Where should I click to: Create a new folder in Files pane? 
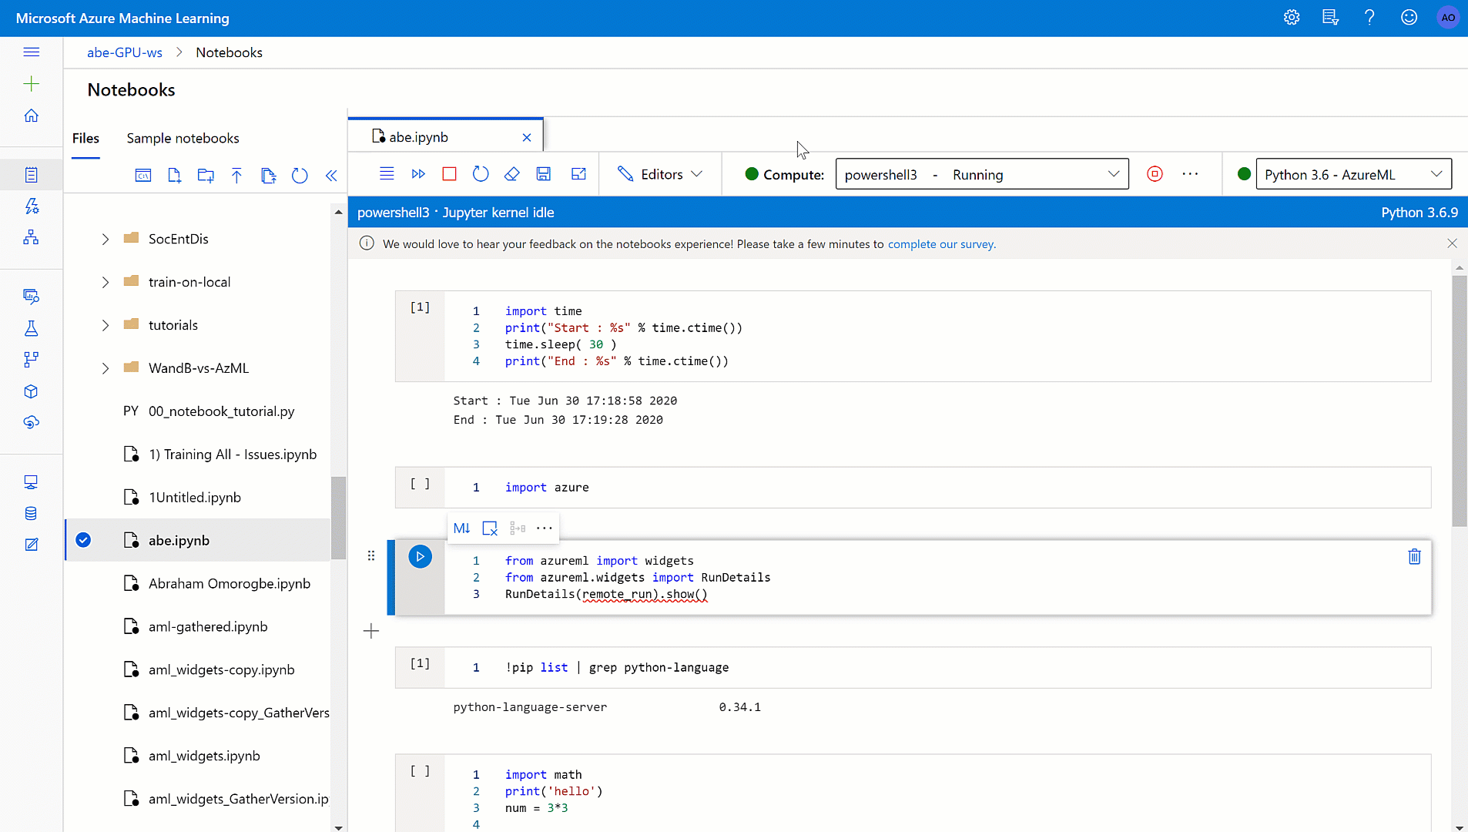click(206, 176)
